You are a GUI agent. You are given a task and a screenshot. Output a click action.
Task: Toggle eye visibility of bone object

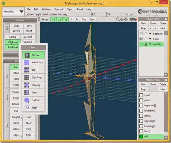tap(141, 39)
